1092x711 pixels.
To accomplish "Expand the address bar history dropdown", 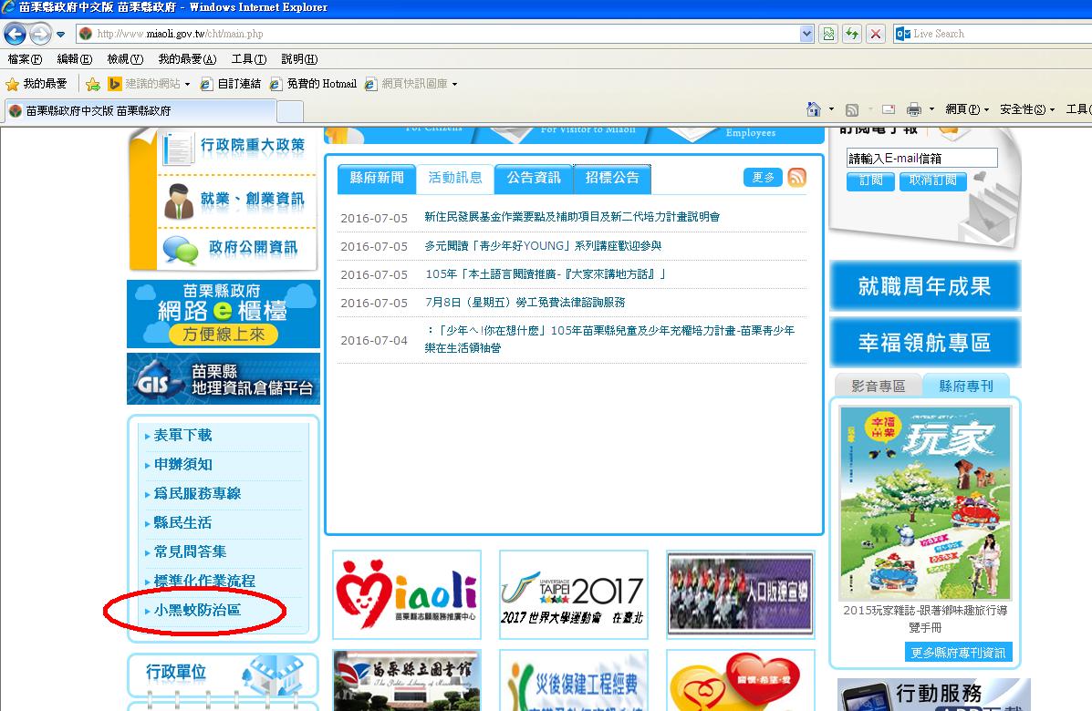I will pos(806,34).
